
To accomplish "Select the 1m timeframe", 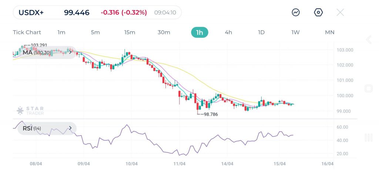I will pos(61,32).
